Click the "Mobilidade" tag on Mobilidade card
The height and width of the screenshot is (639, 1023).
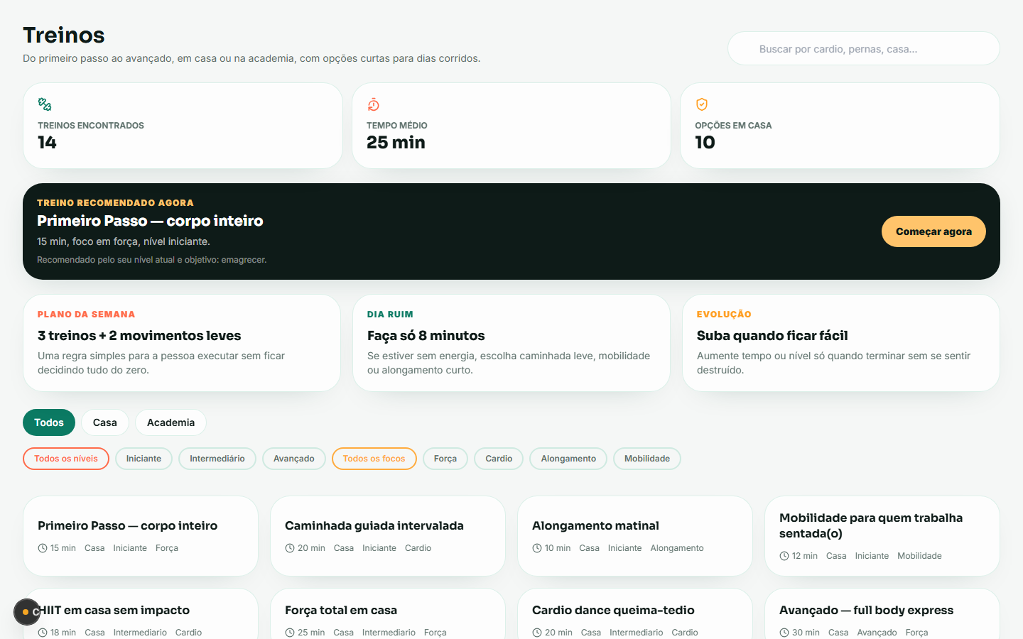tap(919, 556)
